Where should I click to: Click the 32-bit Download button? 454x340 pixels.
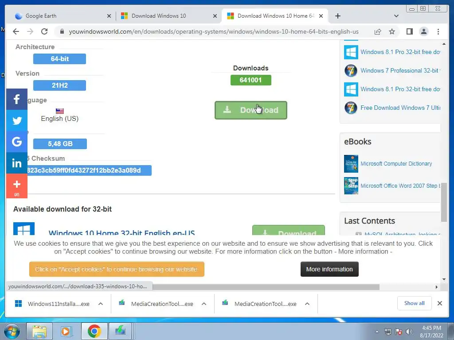pyautogui.click(x=288, y=230)
